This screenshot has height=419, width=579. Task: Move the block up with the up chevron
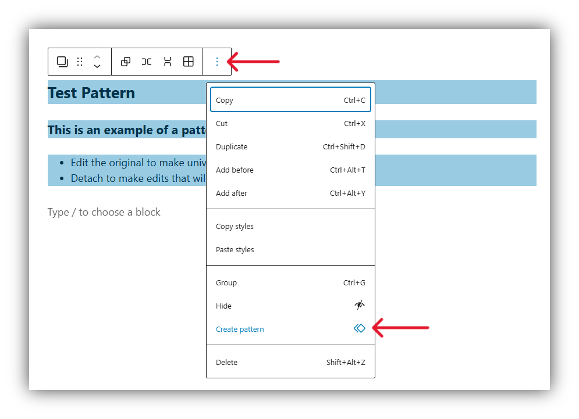97,57
